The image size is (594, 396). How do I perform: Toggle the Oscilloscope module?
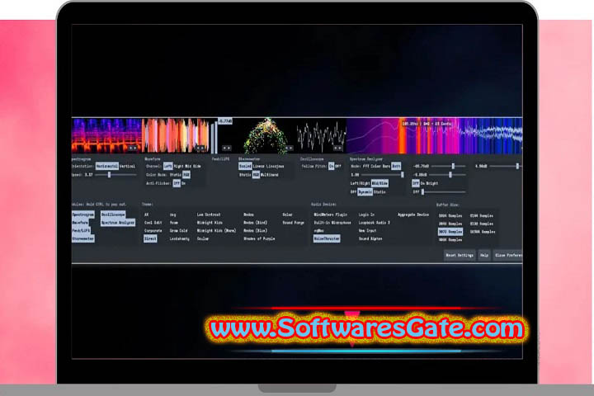point(113,214)
